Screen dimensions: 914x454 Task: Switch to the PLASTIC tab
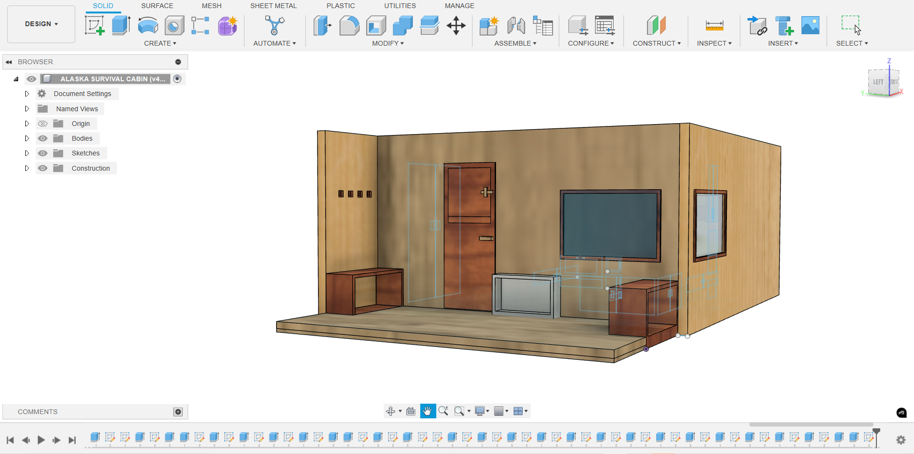pos(340,6)
